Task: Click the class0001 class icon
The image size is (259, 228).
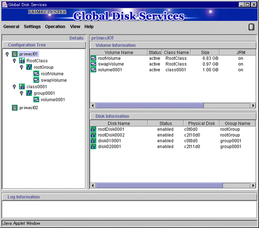Action: point(22,87)
